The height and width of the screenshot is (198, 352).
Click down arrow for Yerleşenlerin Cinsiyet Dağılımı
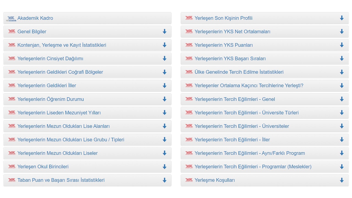click(164, 58)
